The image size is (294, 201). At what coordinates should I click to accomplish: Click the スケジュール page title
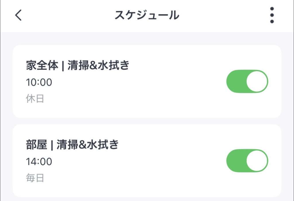coord(147,15)
